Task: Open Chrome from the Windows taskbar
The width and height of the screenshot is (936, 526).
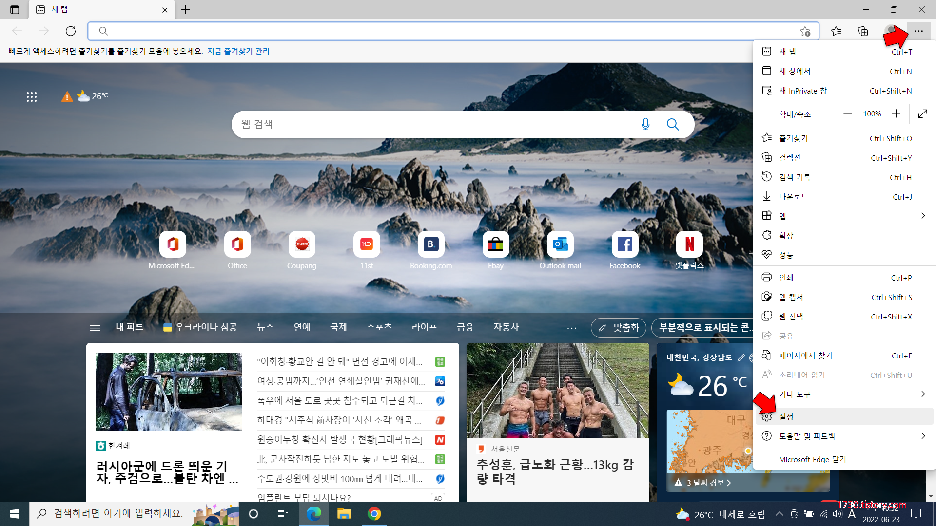Action: [374, 514]
